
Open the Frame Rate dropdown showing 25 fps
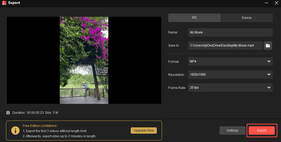[230, 88]
